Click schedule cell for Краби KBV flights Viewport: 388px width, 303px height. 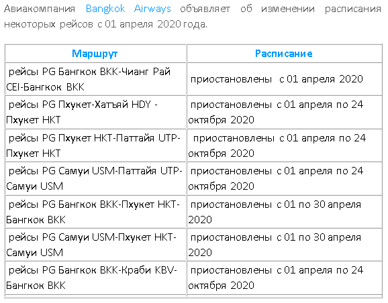click(284, 278)
